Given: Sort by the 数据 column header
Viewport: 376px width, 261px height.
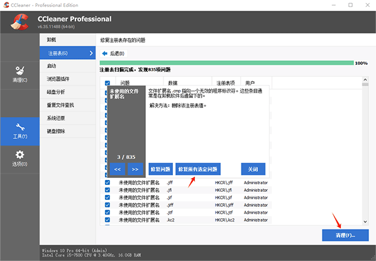Looking at the screenshot, I should [x=187, y=83].
